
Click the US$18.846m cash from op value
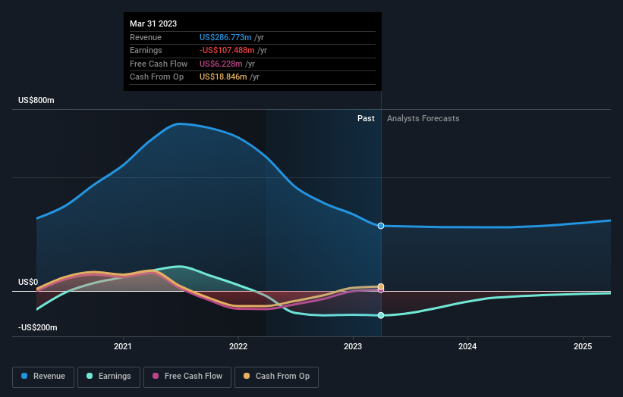click(x=223, y=77)
